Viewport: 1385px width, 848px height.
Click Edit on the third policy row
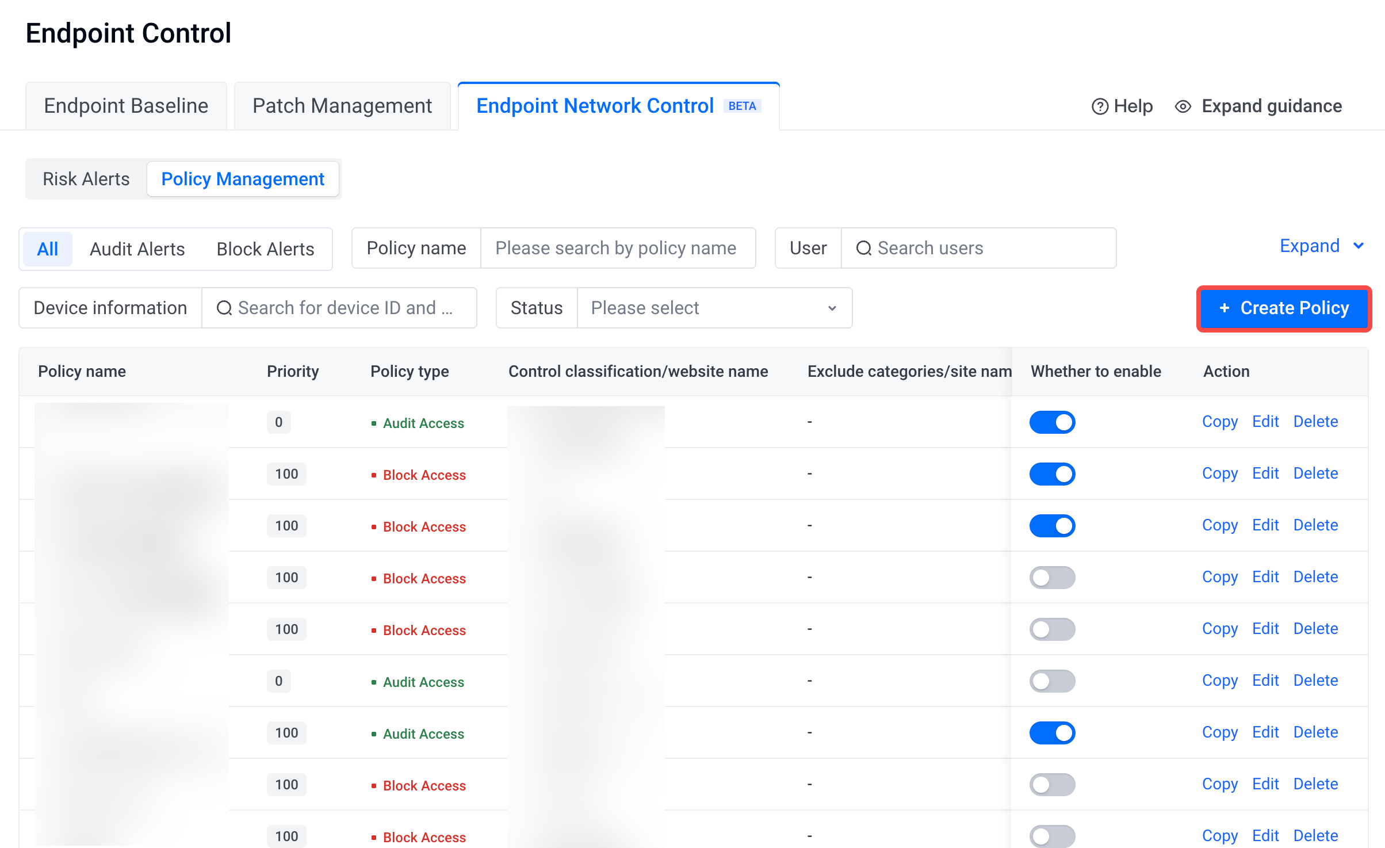pos(1265,525)
